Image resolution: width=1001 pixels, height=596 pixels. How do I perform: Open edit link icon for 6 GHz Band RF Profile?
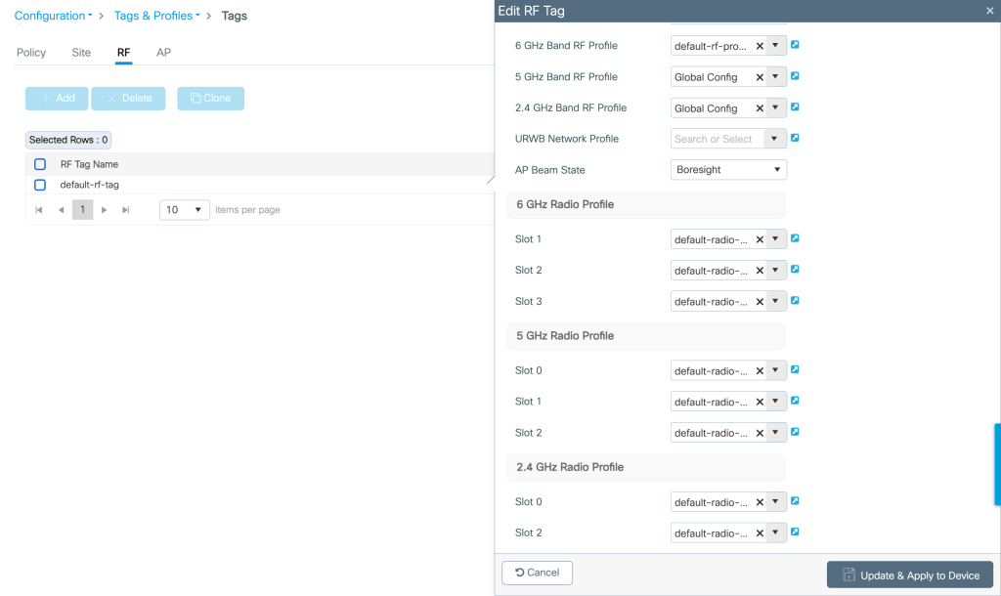tap(795, 45)
